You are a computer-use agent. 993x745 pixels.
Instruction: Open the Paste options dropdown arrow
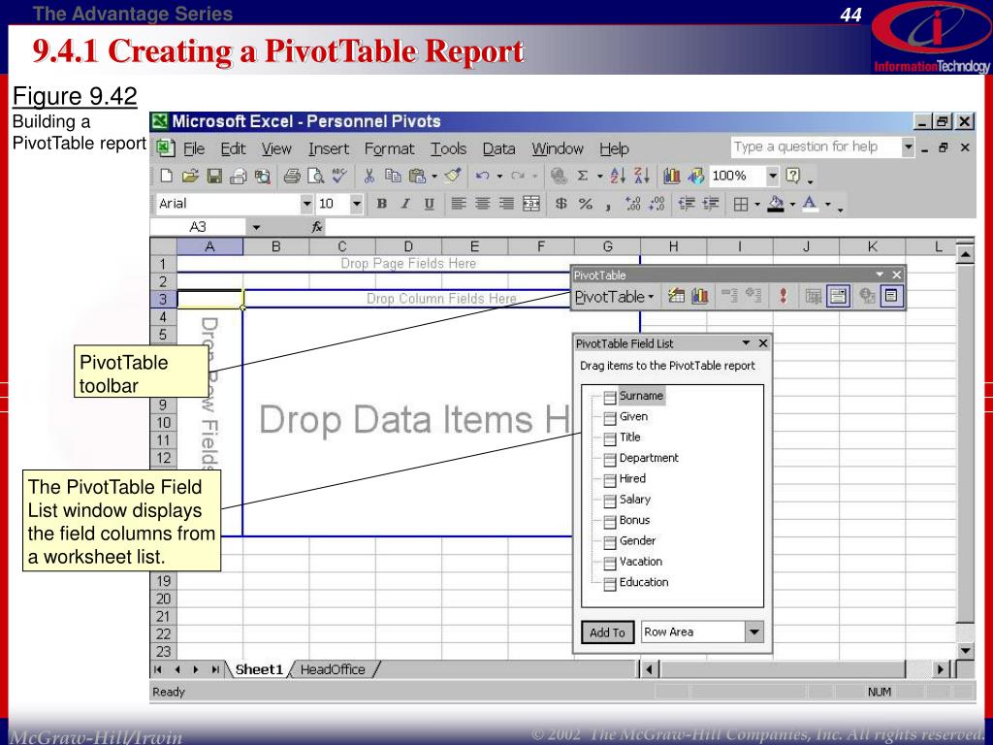tap(434, 177)
